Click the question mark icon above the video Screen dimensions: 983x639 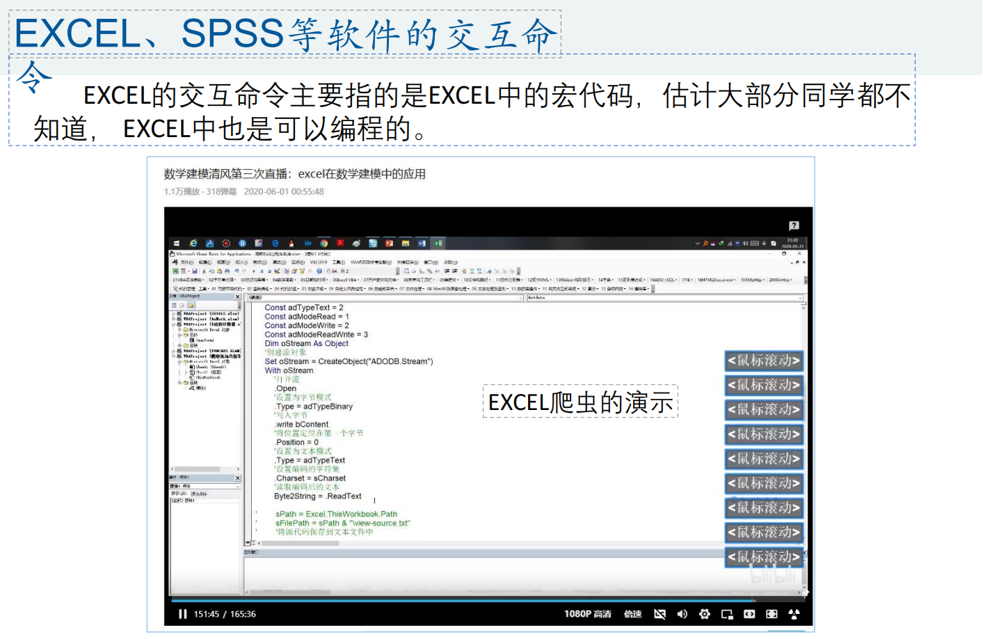coord(794,226)
